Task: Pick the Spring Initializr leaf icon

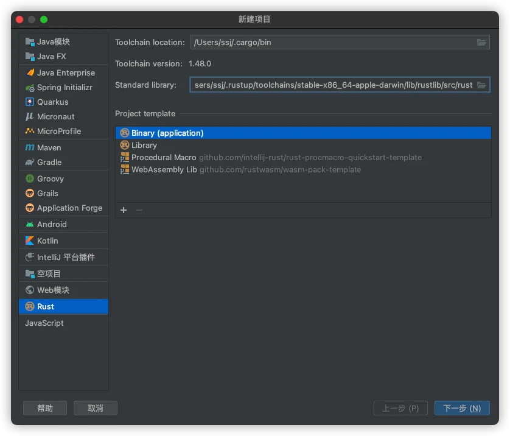Action: [x=30, y=88]
